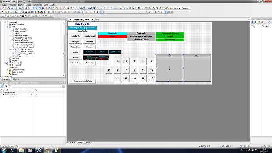The height and width of the screenshot is (153, 272).
Task: Click the Undo arrow icon
Action: [x=26, y=8]
